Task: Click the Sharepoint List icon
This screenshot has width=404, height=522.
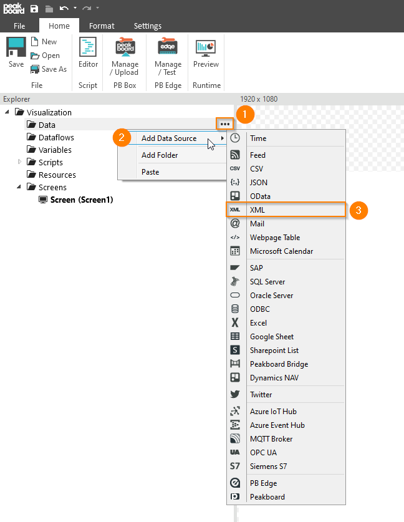Action: 235,350
